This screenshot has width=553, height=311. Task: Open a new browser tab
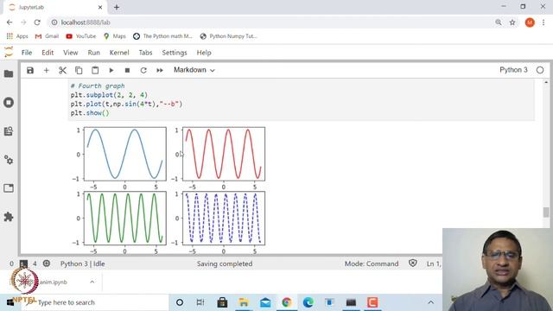[117, 7]
